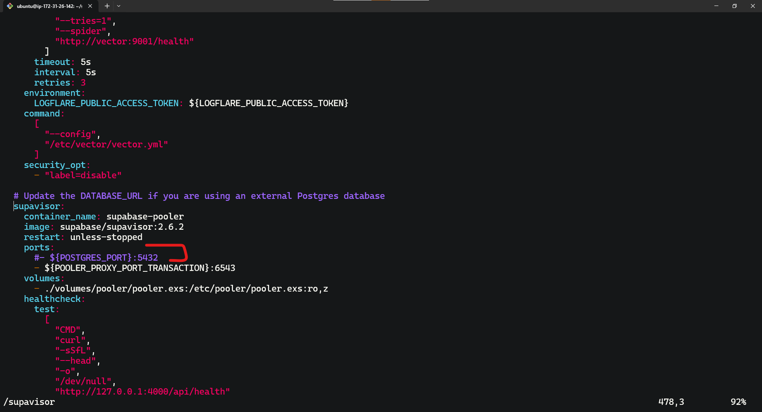Click the line "timeout: 5s"
Screen dimensions: 762x412
[x=62, y=62]
